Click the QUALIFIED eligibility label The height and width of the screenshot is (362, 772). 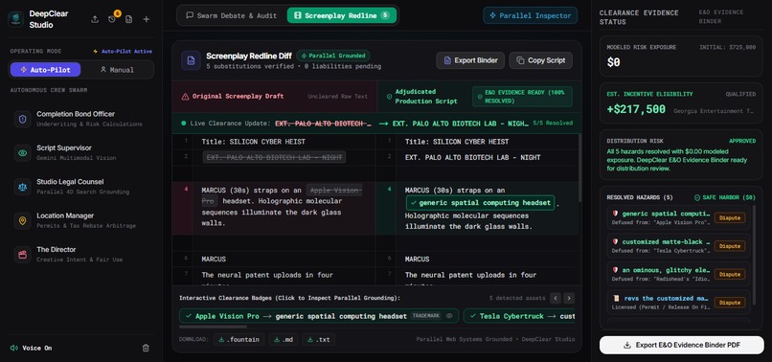coord(740,94)
